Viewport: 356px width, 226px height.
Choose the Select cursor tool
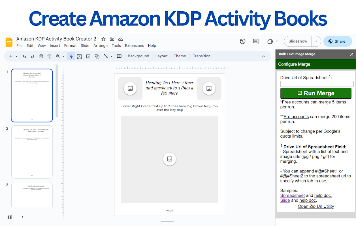pos(71,56)
